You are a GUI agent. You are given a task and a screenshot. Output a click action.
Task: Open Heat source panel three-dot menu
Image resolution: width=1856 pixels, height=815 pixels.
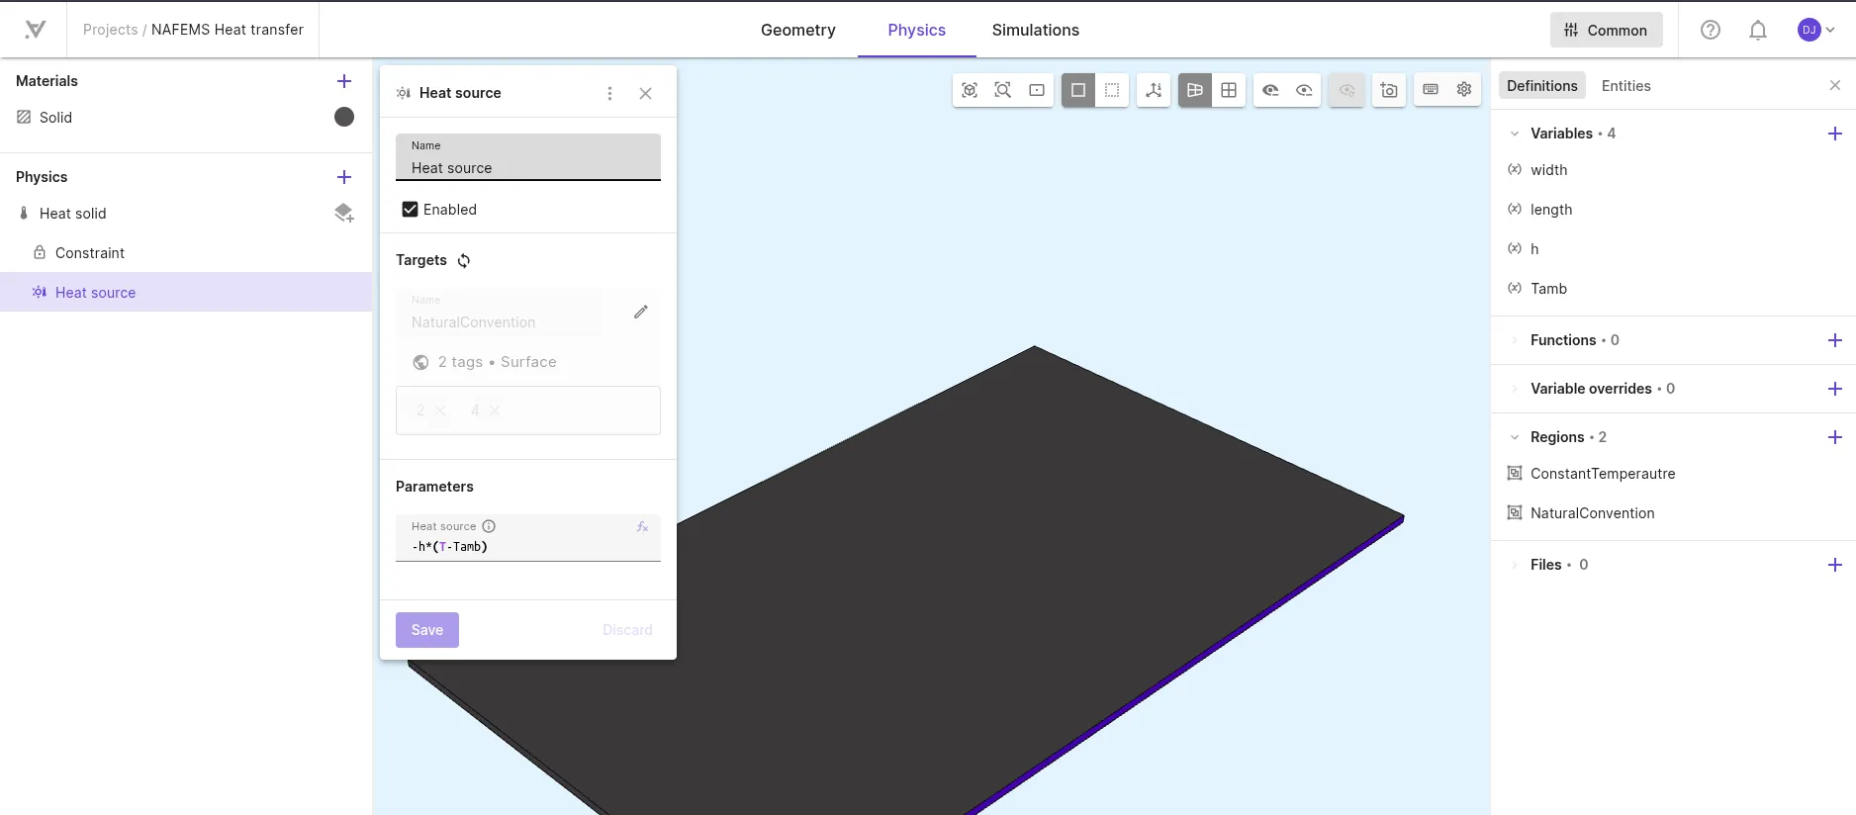[609, 93]
